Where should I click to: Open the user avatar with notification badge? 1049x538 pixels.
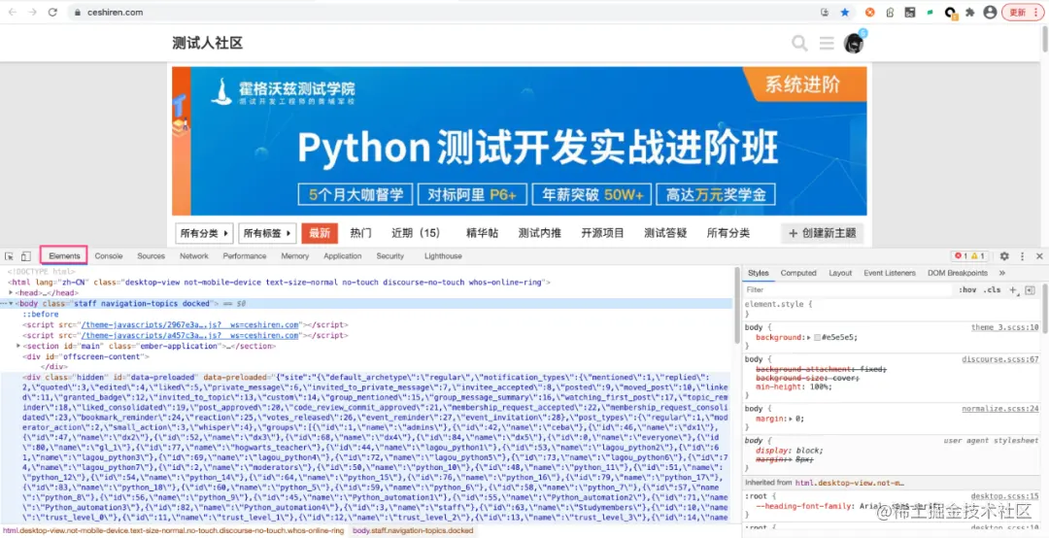point(853,44)
